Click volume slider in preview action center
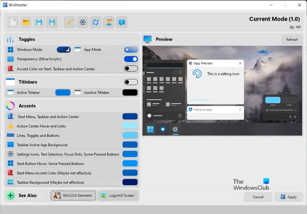Screen dimensions: 307x214 281,110
